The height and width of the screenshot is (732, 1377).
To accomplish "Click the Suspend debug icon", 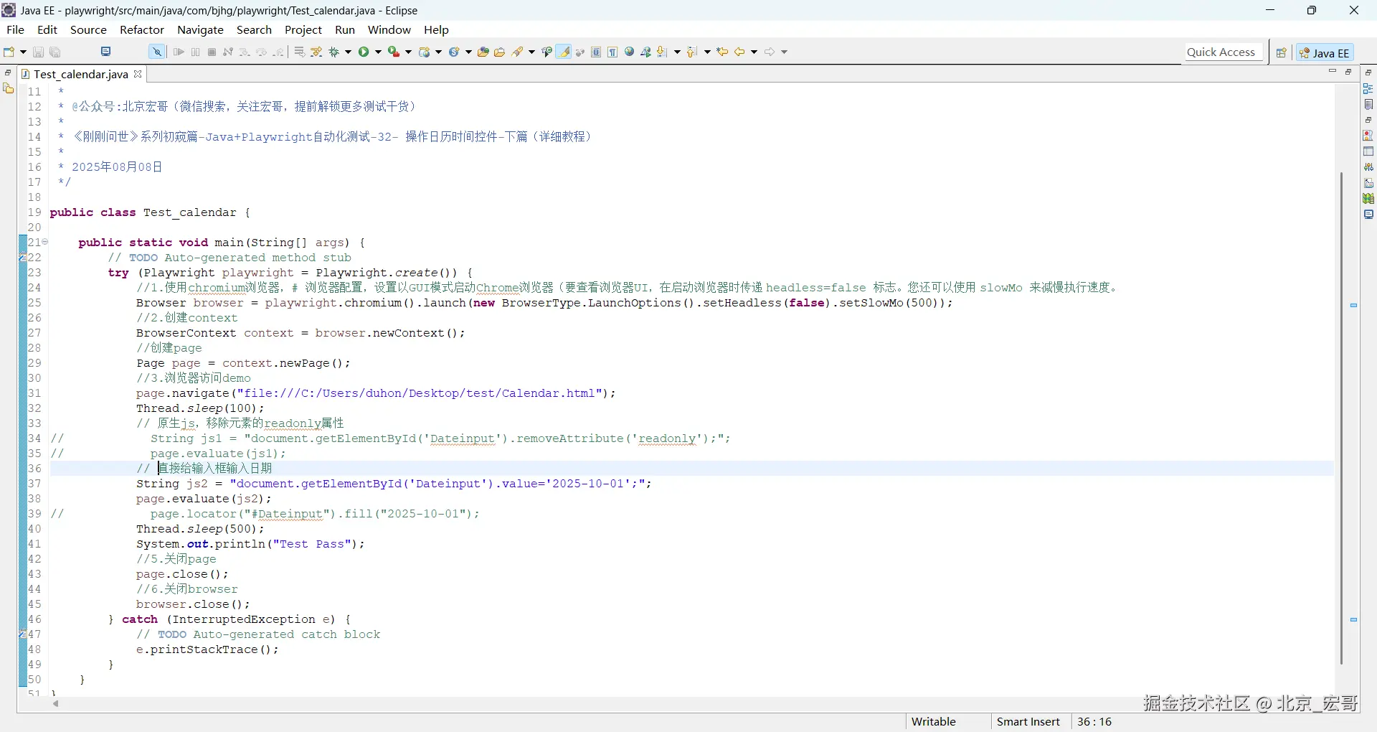I will (196, 52).
